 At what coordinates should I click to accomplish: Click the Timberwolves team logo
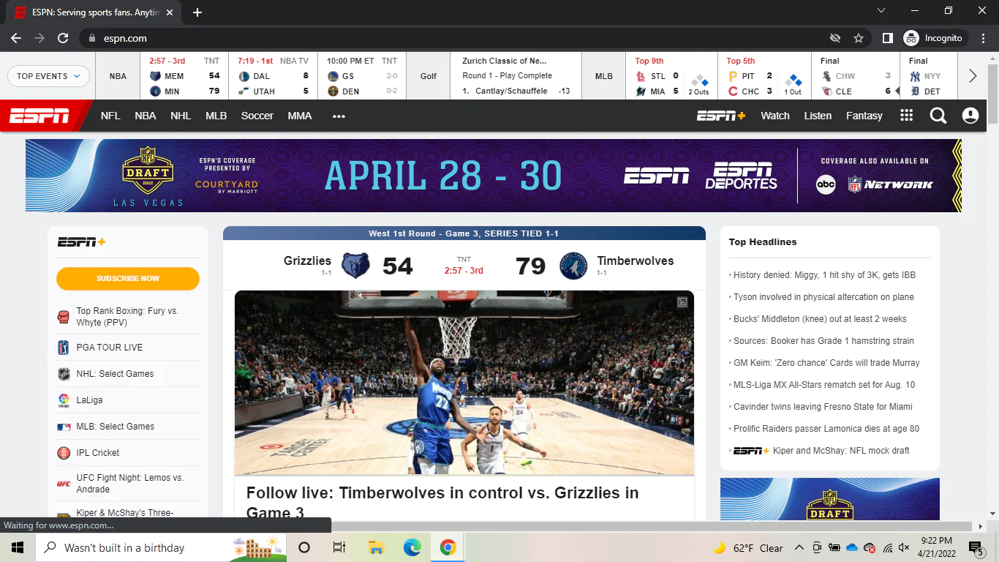[x=573, y=266]
